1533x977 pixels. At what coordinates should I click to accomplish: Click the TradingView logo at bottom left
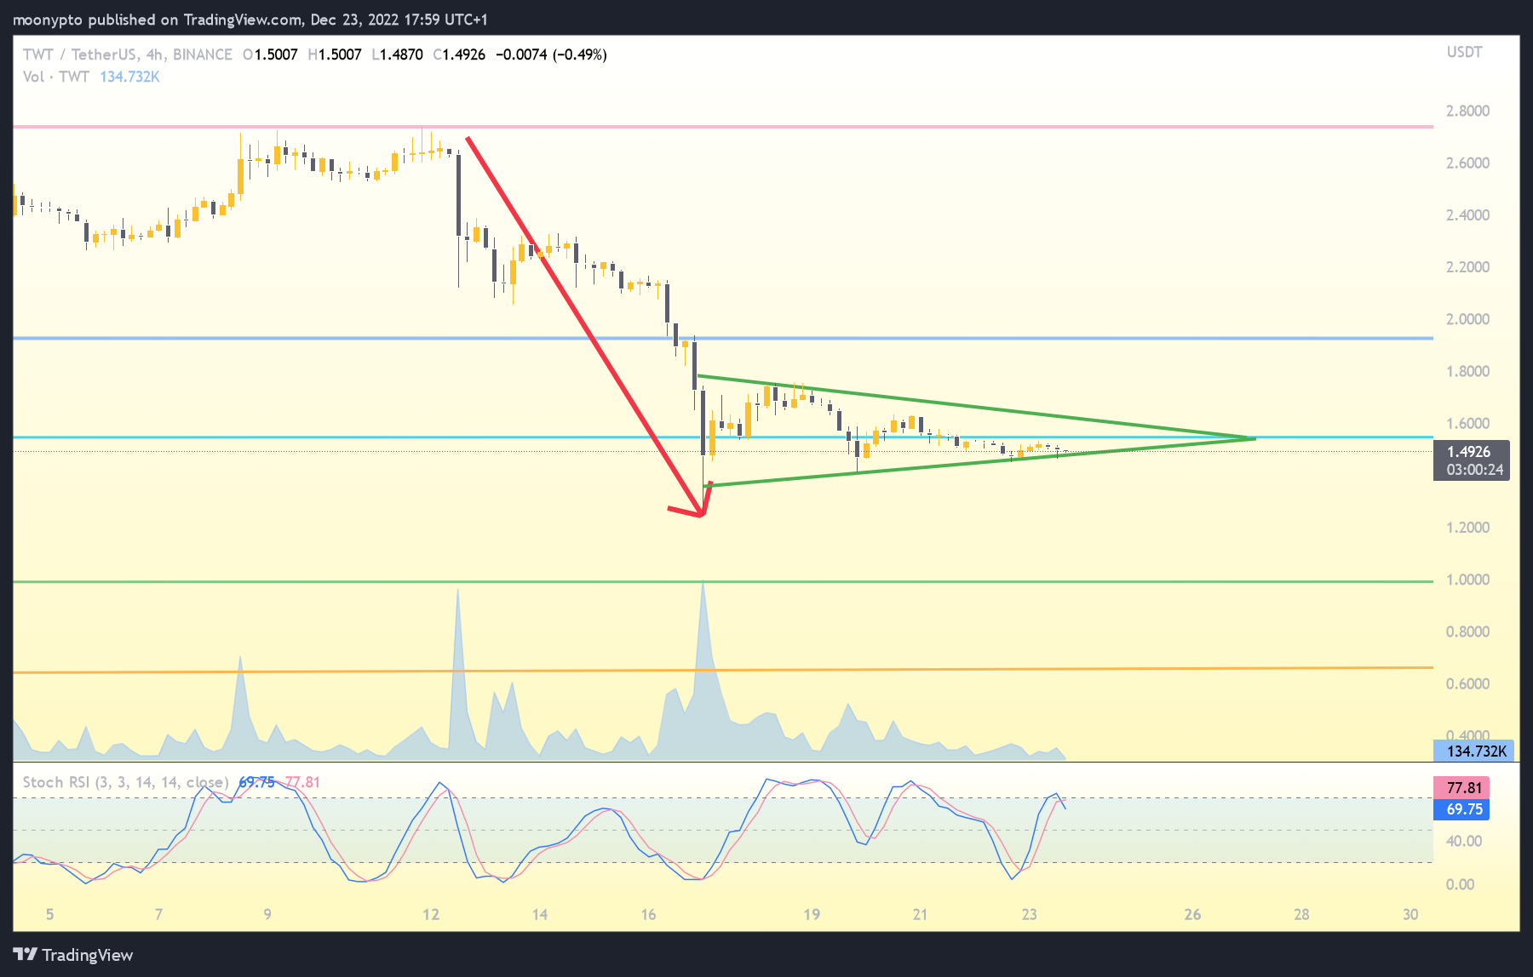click(x=73, y=955)
